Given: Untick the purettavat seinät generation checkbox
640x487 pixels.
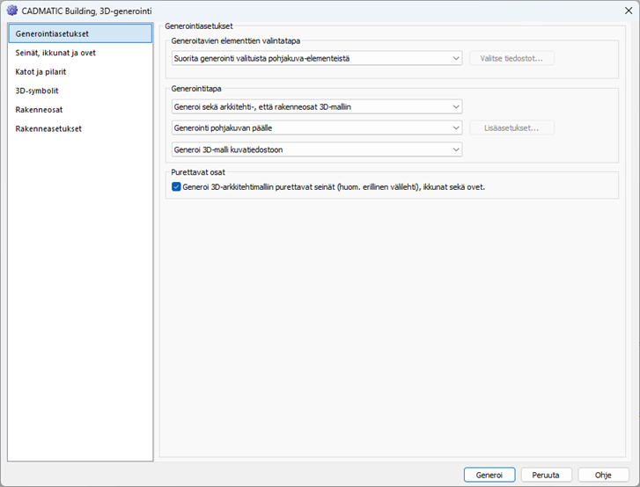Looking at the screenshot, I should [177, 186].
